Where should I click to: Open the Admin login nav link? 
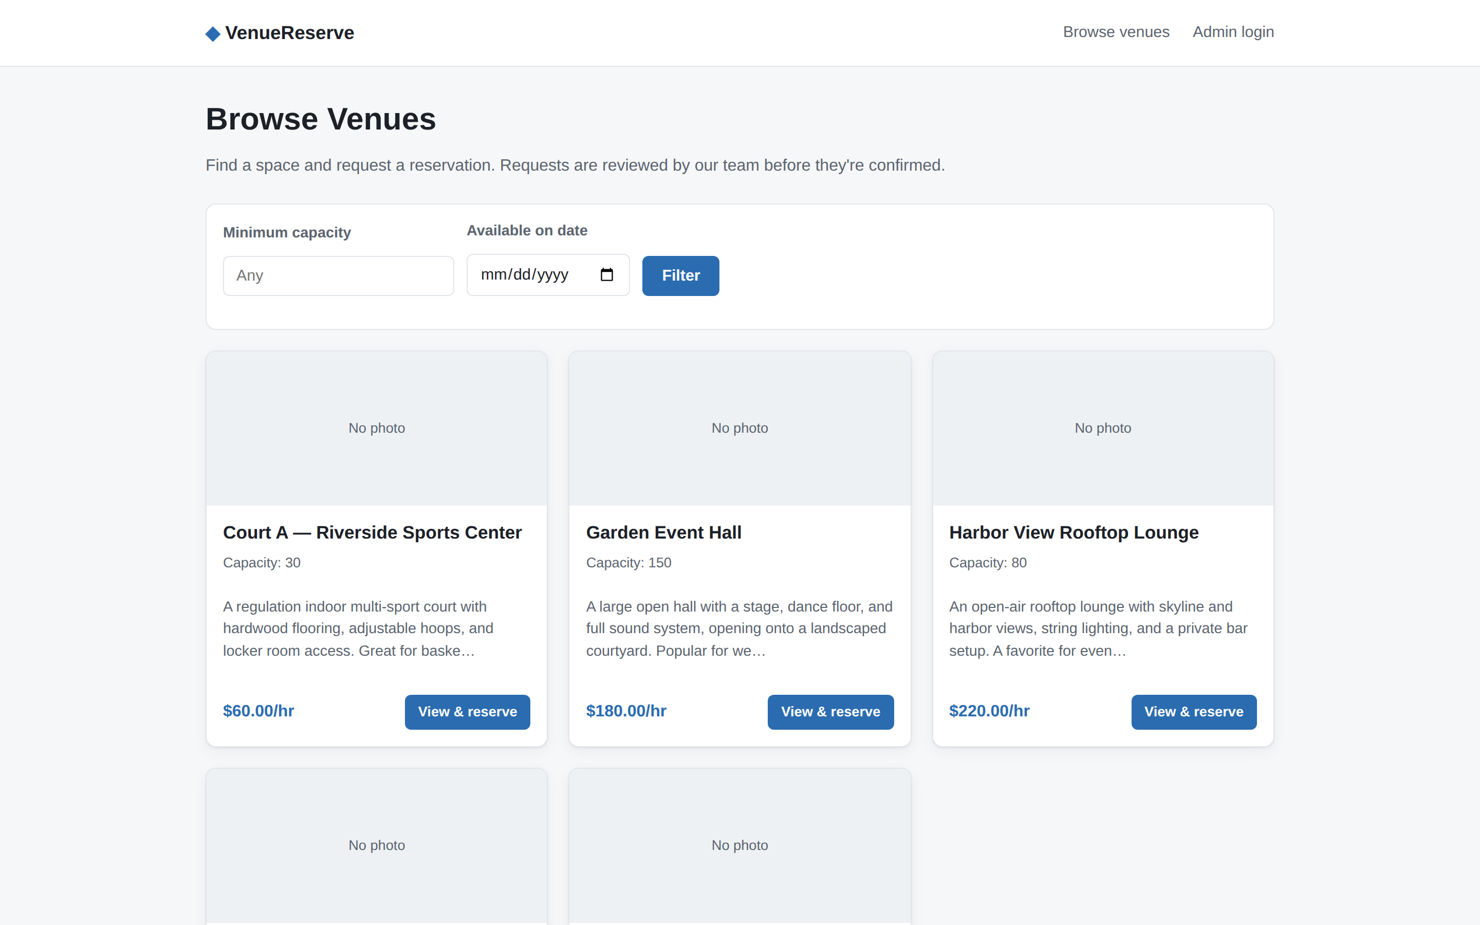click(x=1233, y=32)
